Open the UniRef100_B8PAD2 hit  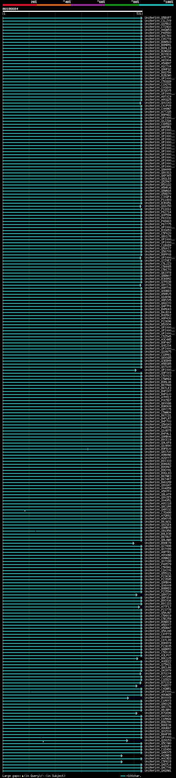point(158,115)
